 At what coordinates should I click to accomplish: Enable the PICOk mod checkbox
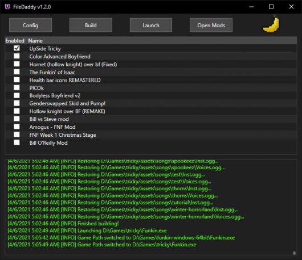pos(17,87)
